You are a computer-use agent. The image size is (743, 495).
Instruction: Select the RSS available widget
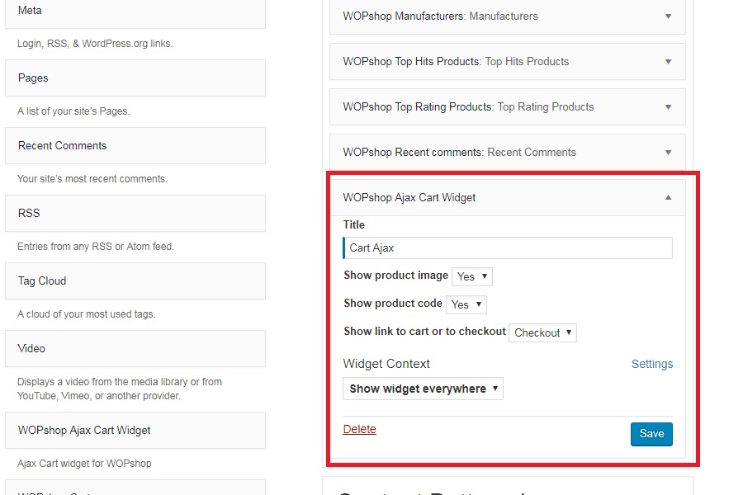(x=135, y=214)
